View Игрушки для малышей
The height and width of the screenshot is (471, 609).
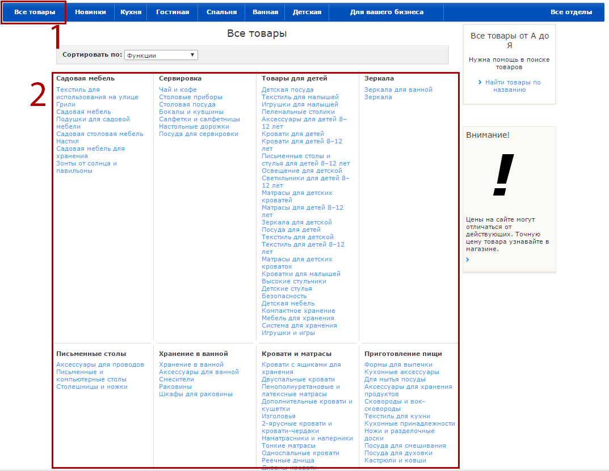click(300, 104)
